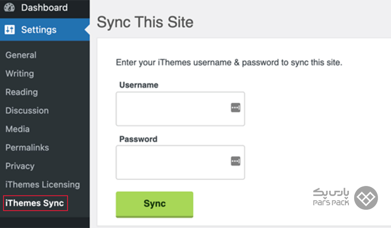Select the iThemes Sync submenu item
The width and height of the screenshot is (391, 228).
tap(35, 203)
